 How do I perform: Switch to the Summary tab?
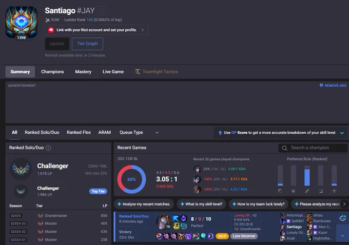tap(20, 72)
